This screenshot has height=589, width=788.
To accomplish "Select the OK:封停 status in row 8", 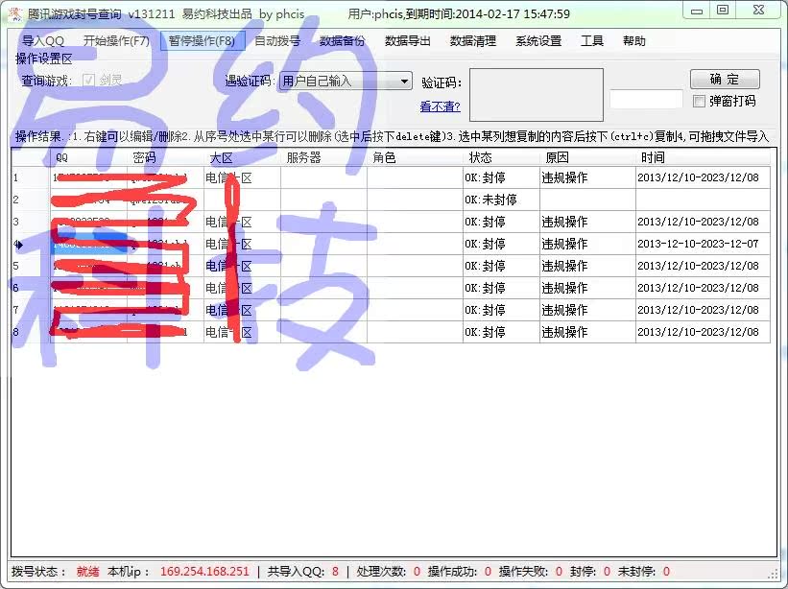I will pos(501,333).
